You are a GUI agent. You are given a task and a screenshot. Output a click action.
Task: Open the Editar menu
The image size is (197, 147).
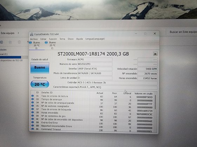tap(43, 39)
